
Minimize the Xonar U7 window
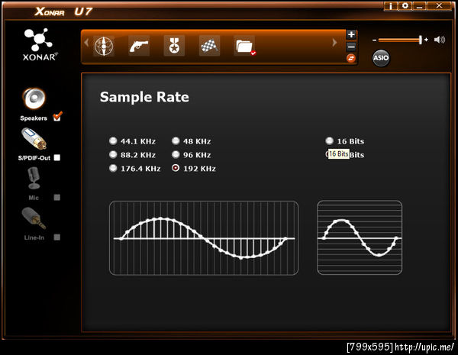tap(419, 6)
